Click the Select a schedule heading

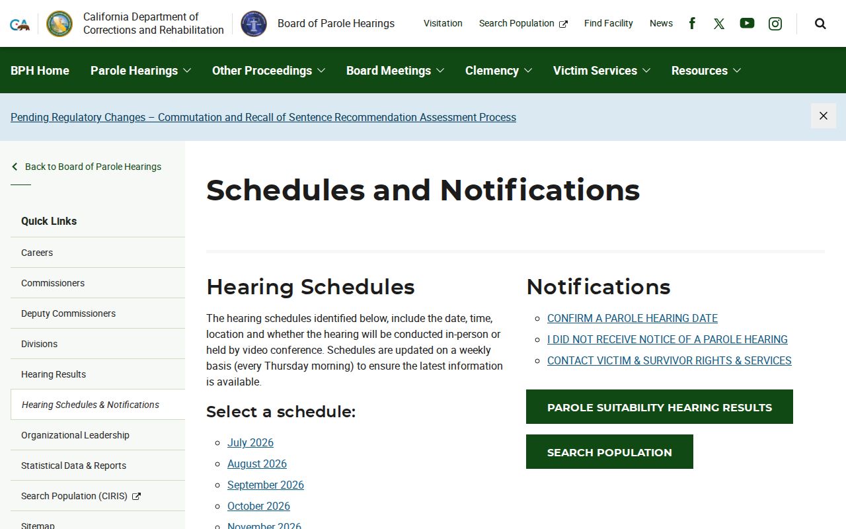click(281, 411)
